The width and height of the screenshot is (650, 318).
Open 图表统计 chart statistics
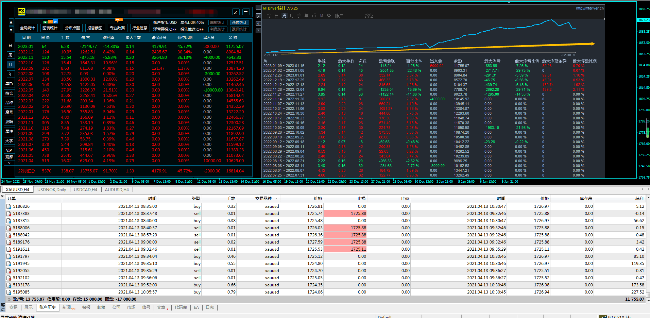click(50, 28)
